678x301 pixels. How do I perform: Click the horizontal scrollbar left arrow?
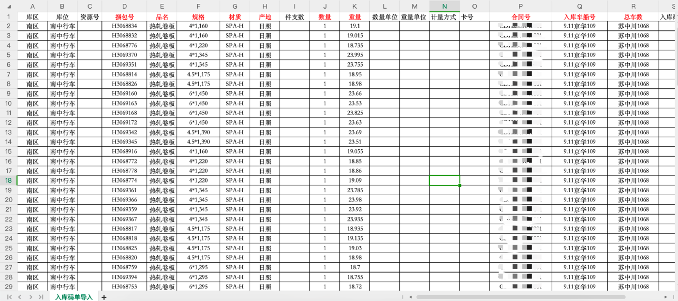410,297
